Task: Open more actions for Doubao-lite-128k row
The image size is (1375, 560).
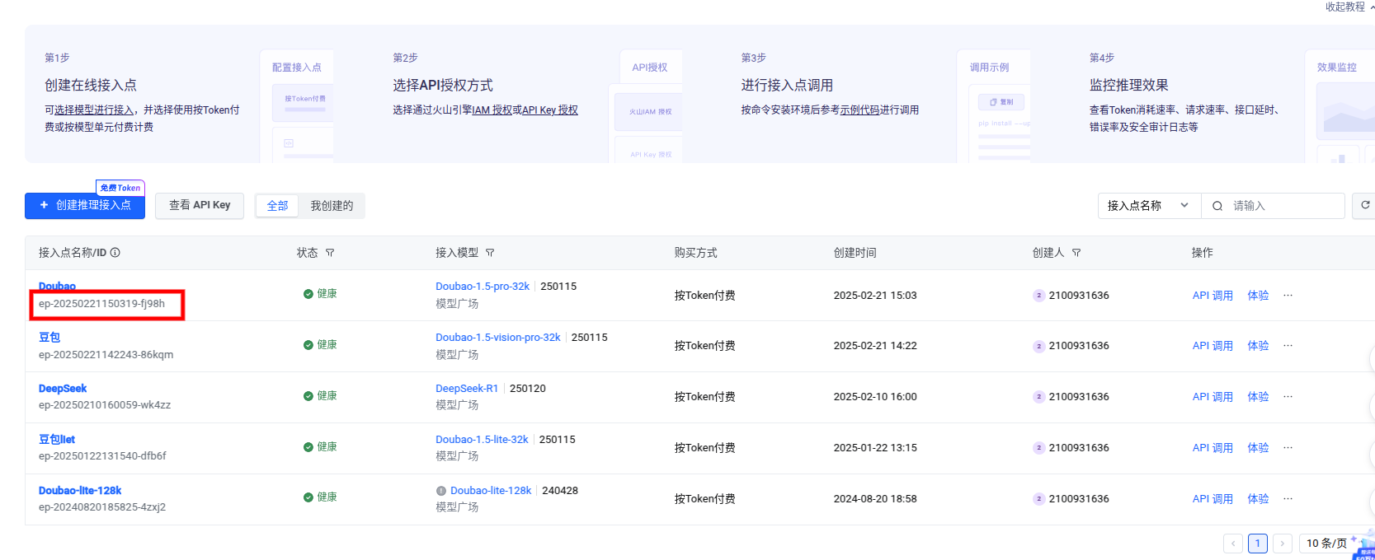Action: (1288, 499)
